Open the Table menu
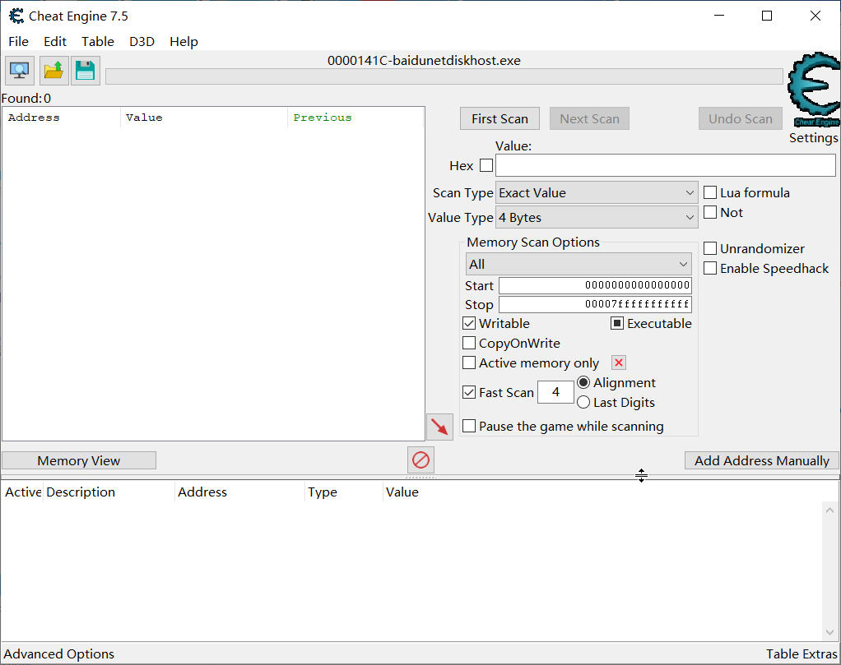This screenshot has width=841, height=665. tap(98, 42)
